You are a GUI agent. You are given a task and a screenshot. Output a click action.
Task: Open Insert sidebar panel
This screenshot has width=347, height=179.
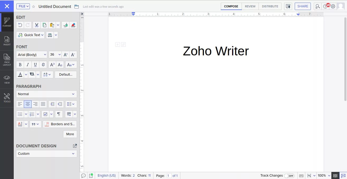click(7, 41)
